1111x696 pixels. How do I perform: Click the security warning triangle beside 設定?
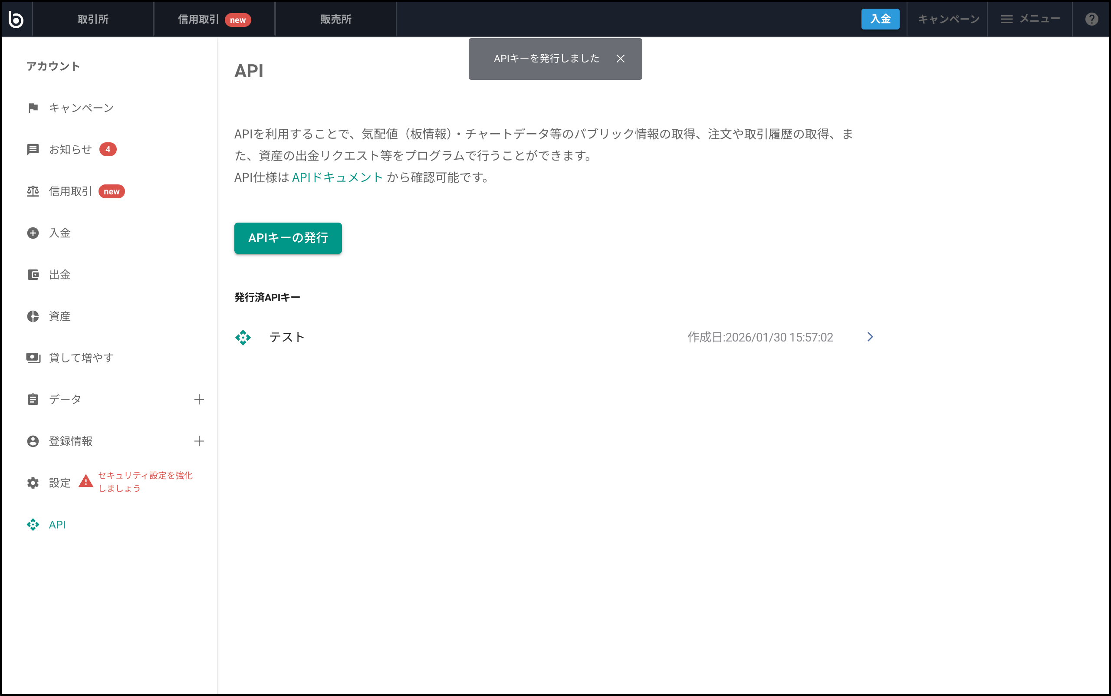click(85, 482)
